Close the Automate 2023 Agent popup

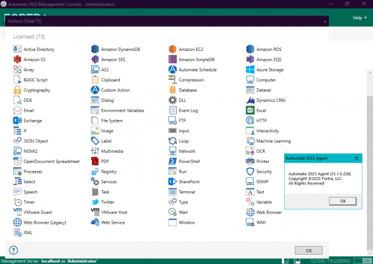[356, 159]
